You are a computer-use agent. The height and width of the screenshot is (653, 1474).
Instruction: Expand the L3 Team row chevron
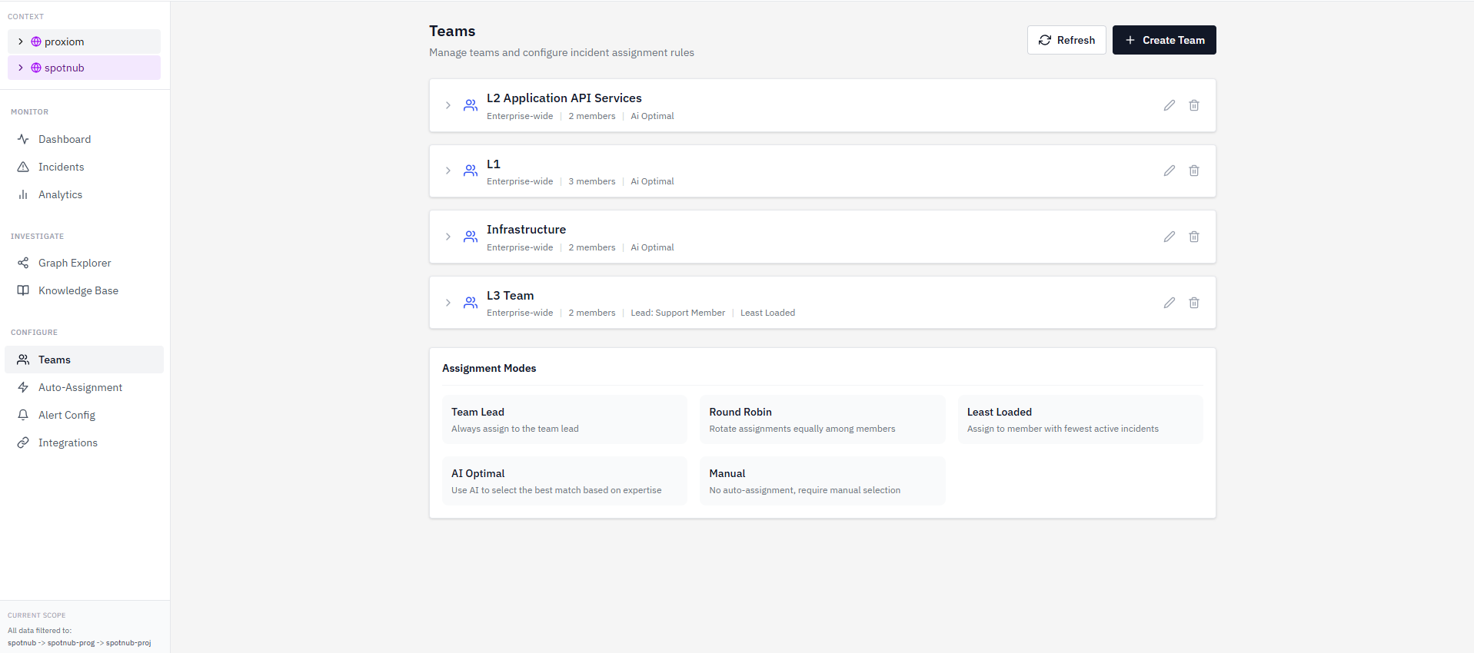(x=448, y=303)
